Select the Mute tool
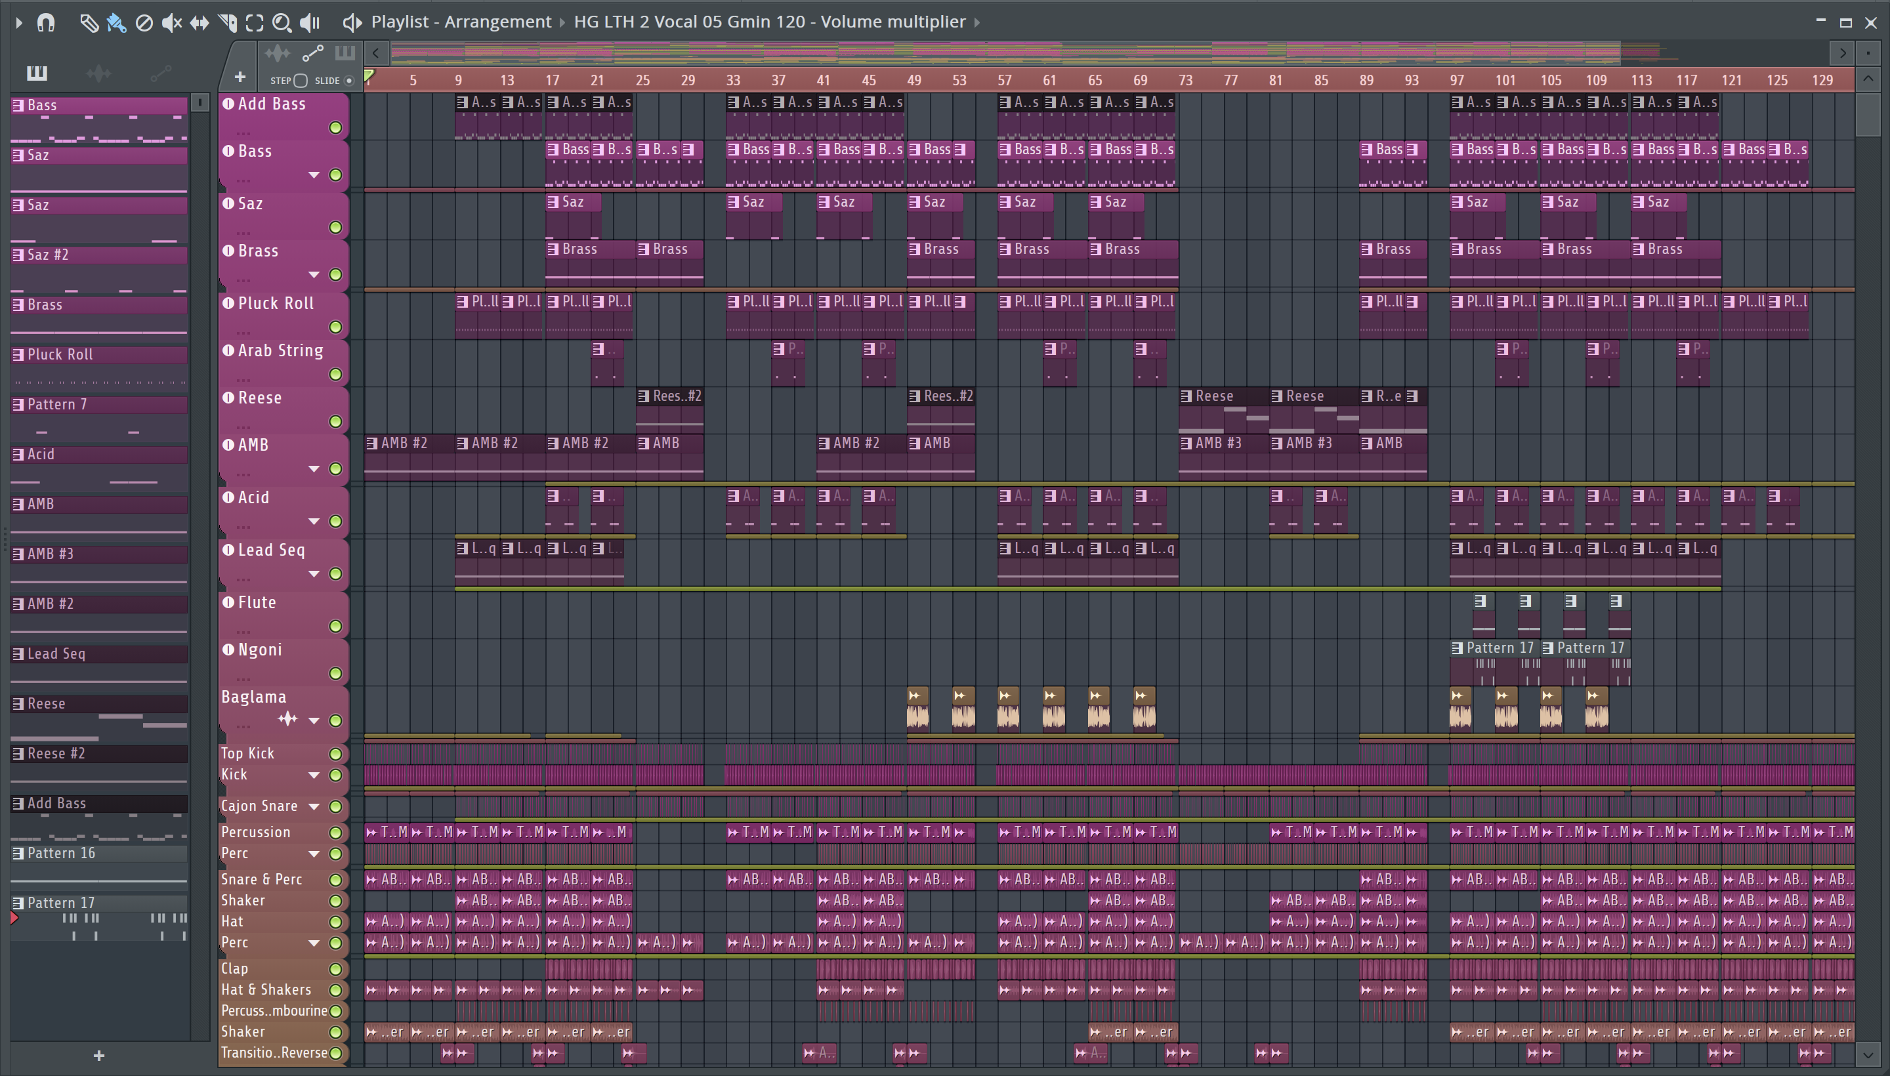Image resolution: width=1890 pixels, height=1076 pixels. click(x=171, y=22)
